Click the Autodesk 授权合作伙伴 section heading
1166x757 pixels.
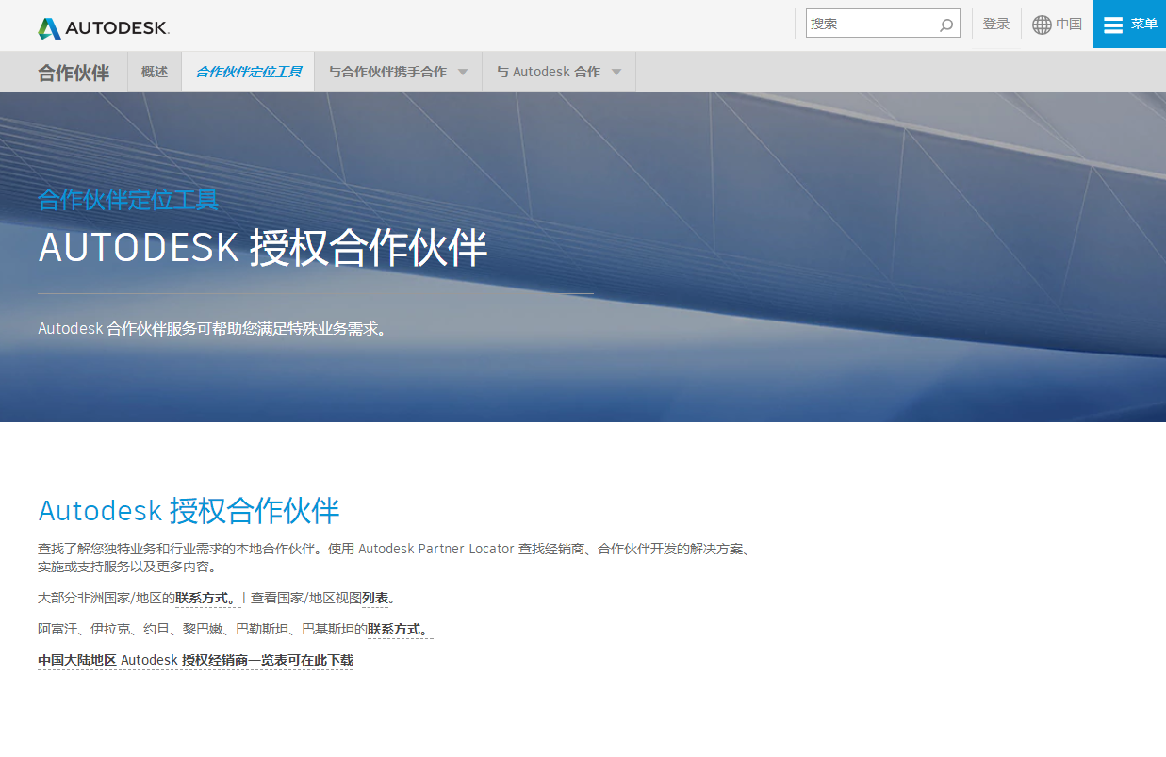point(189,510)
